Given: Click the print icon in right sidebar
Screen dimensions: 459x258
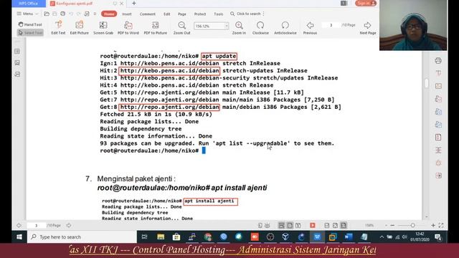Looking at the screenshot, I should (x=438, y=60).
